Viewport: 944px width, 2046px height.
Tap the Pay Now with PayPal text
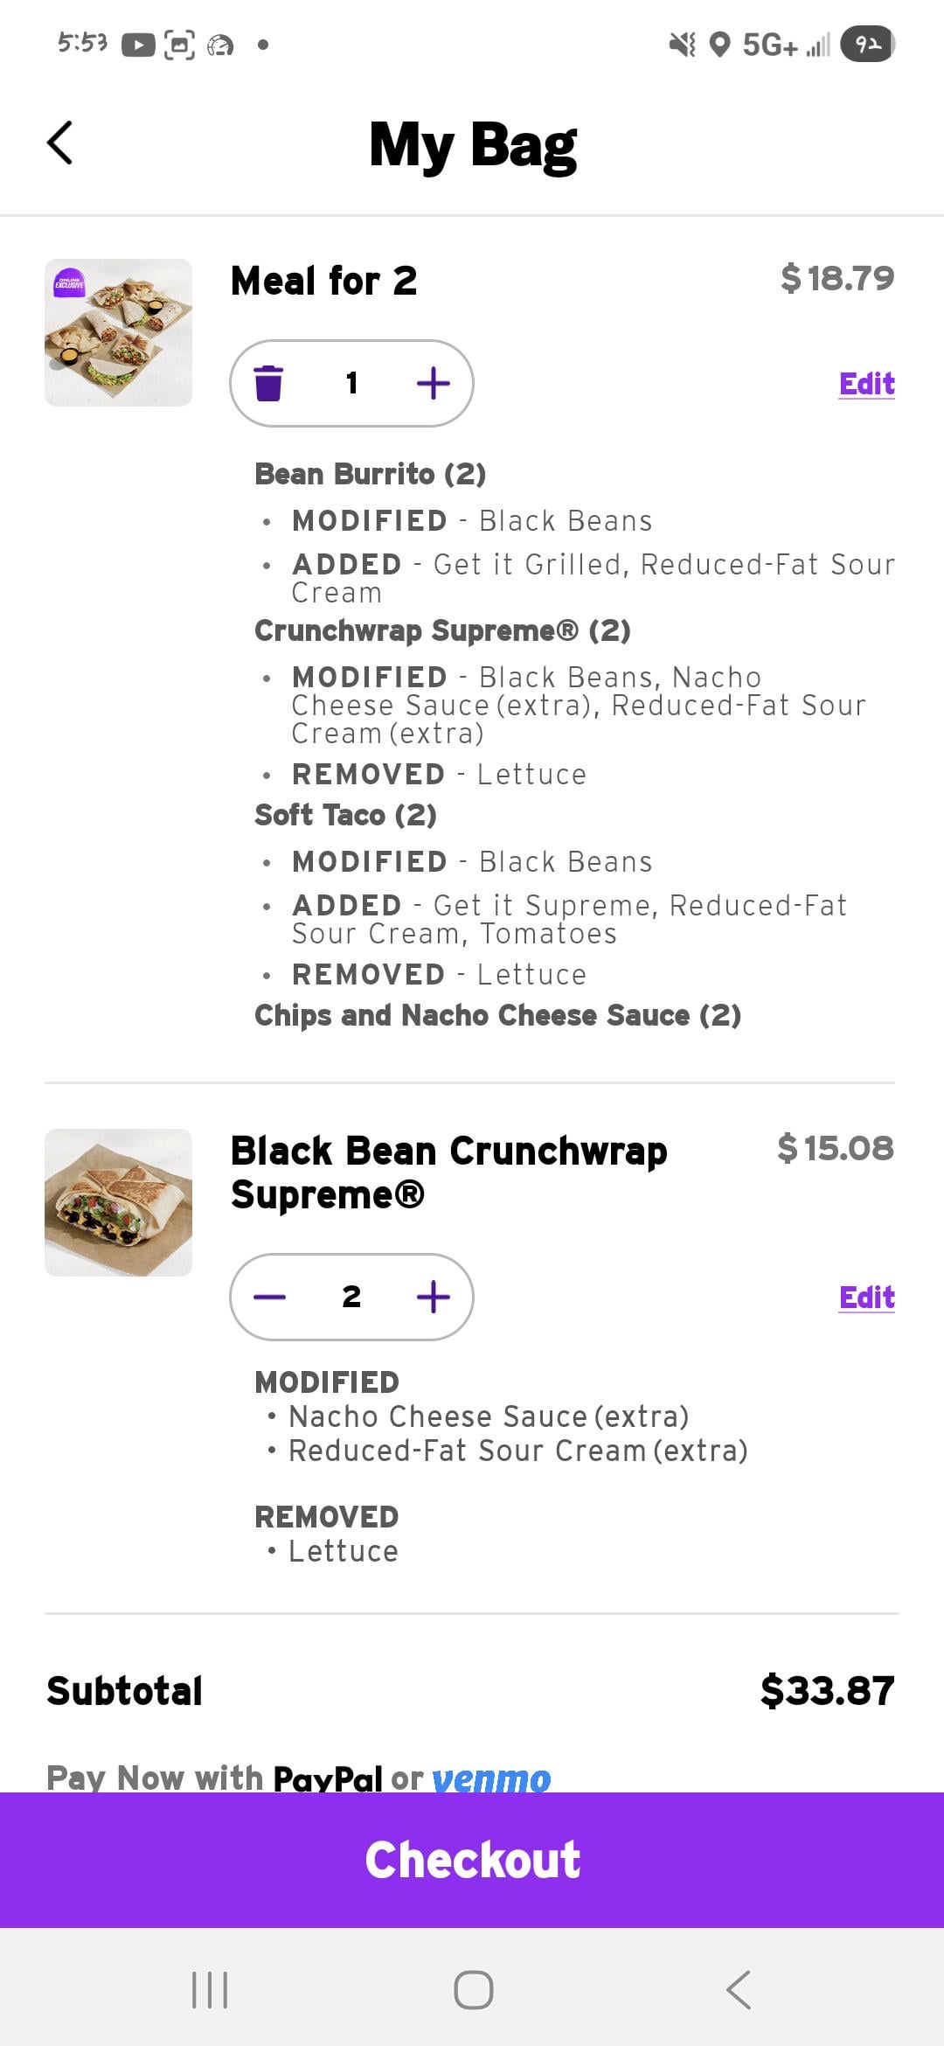point(214,1778)
